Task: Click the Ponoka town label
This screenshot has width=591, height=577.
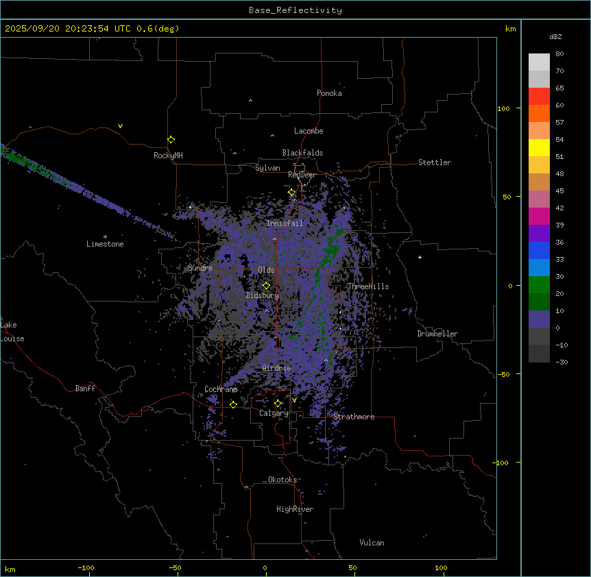Action: click(x=329, y=93)
